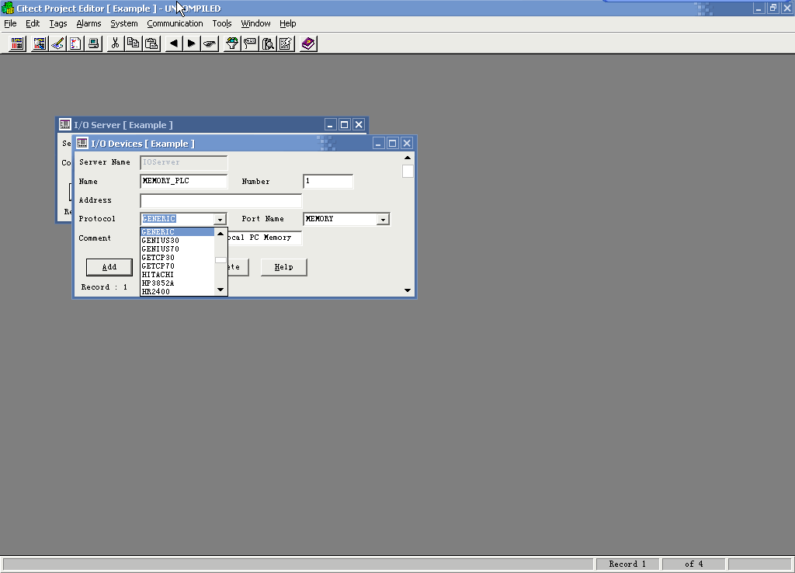Click the pointing hand icon in toolbar
Image resolution: width=795 pixels, height=573 pixels.
coord(210,43)
